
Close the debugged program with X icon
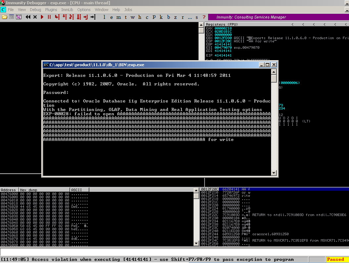(35, 17)
